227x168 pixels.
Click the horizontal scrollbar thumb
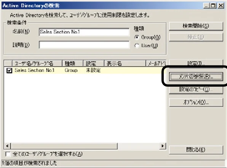point(64,146)
